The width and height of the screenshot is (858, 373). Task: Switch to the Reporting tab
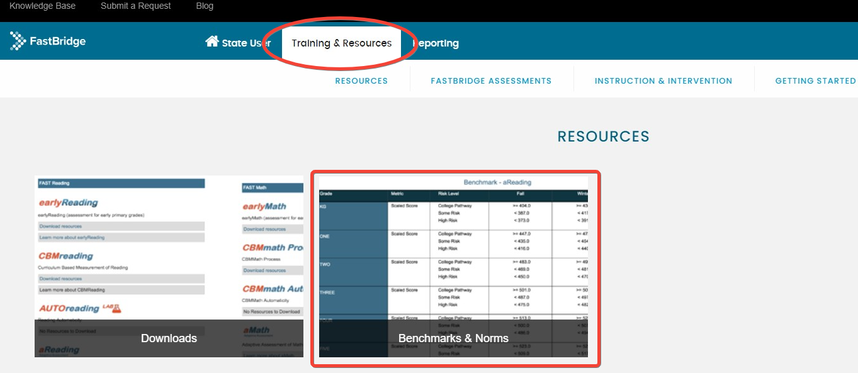coord(436,43)
